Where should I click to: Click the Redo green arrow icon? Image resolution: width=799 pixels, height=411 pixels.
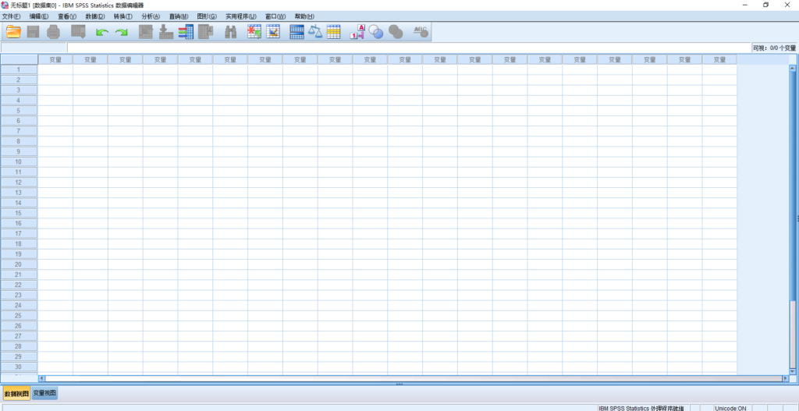[x=121, y=33]
